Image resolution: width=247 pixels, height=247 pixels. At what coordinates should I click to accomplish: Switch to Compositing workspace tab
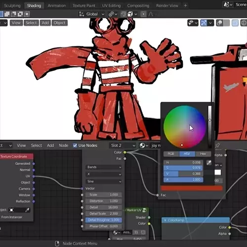point(138,5)
